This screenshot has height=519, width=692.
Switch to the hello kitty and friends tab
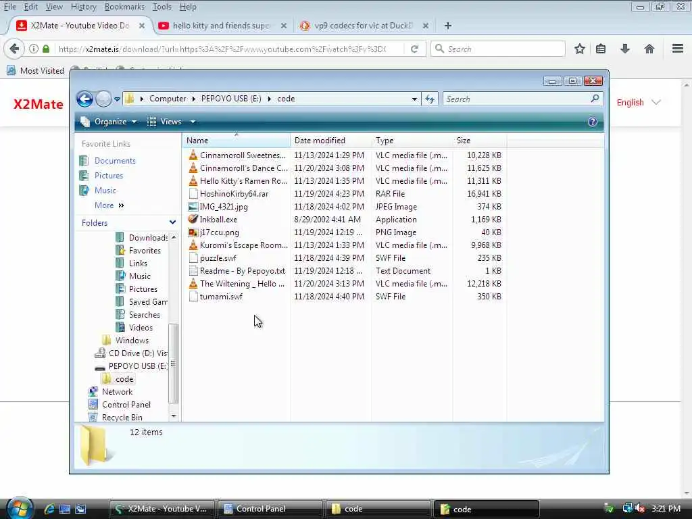point(222,26)
